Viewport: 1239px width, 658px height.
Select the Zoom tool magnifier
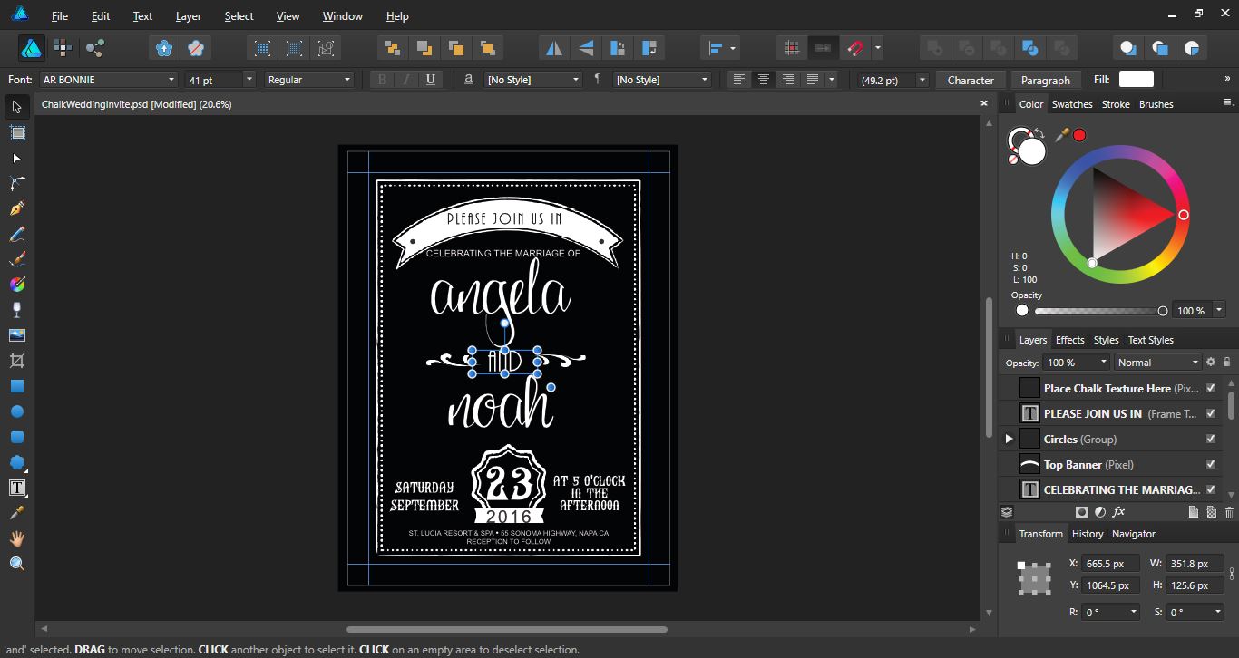16,564
